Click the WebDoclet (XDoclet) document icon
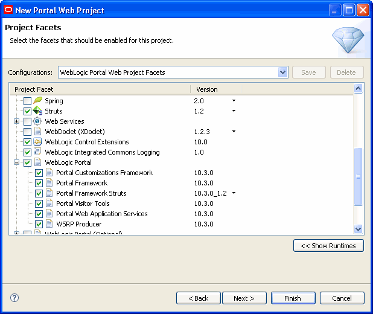 pos(37,132)
